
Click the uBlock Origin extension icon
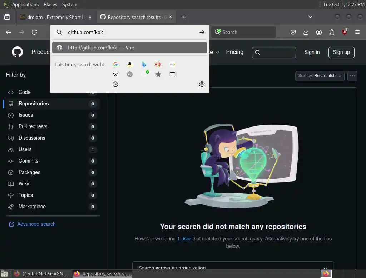345,32
